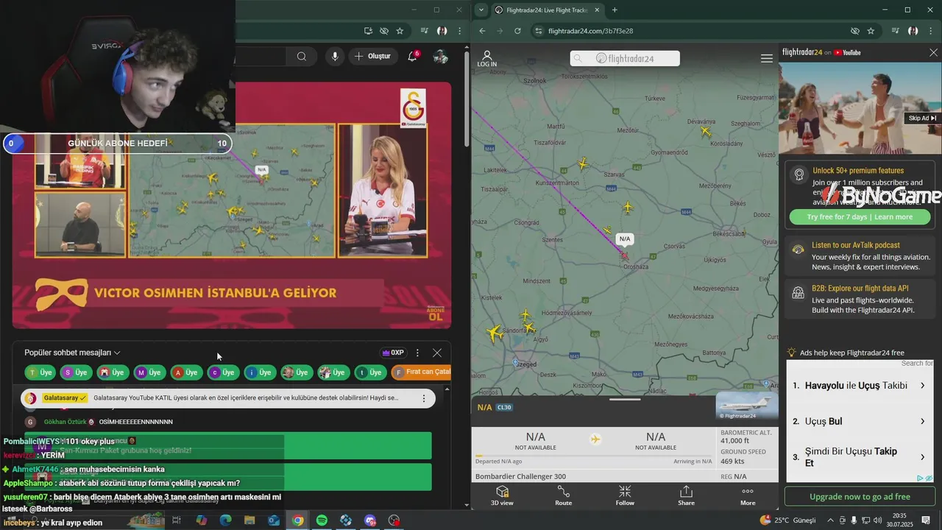Click the Galatasaray channel logo on video
The image size is (942, 530).
click(413, 108)
